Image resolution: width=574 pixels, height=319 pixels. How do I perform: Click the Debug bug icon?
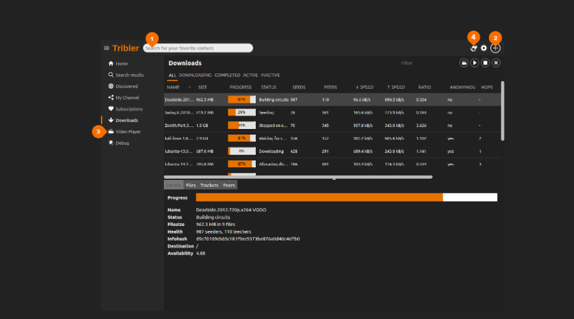(111, 143)
